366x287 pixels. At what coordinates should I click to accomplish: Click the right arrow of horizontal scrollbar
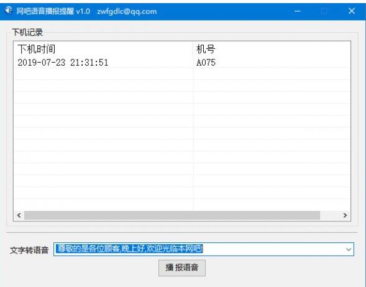(x=345, y=215)
